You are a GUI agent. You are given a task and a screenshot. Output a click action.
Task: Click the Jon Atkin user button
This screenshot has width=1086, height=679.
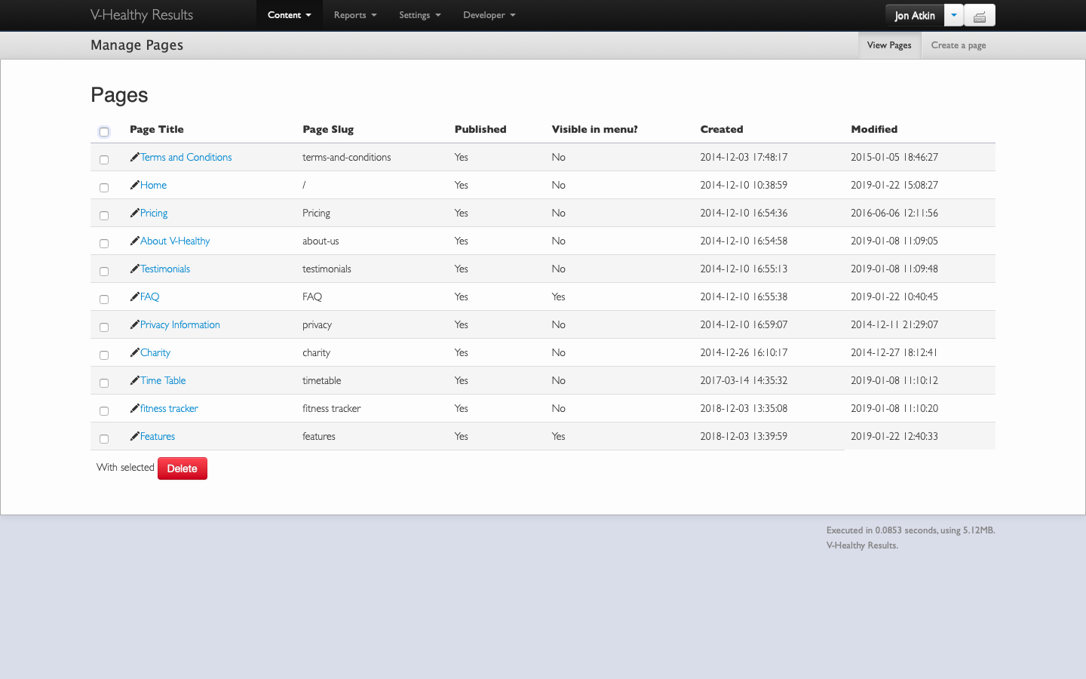tap(915, 15)
